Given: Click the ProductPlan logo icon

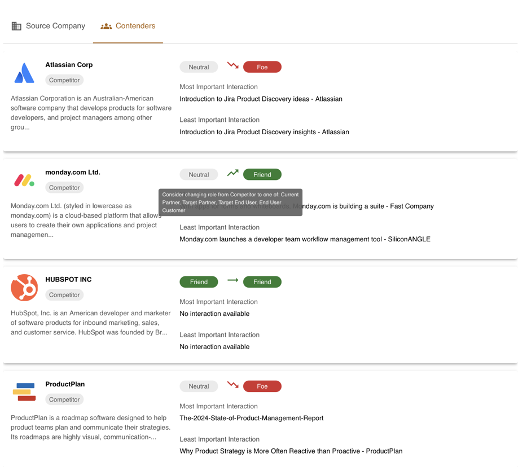Looking at the screenshot, I should tap(24, 392).
